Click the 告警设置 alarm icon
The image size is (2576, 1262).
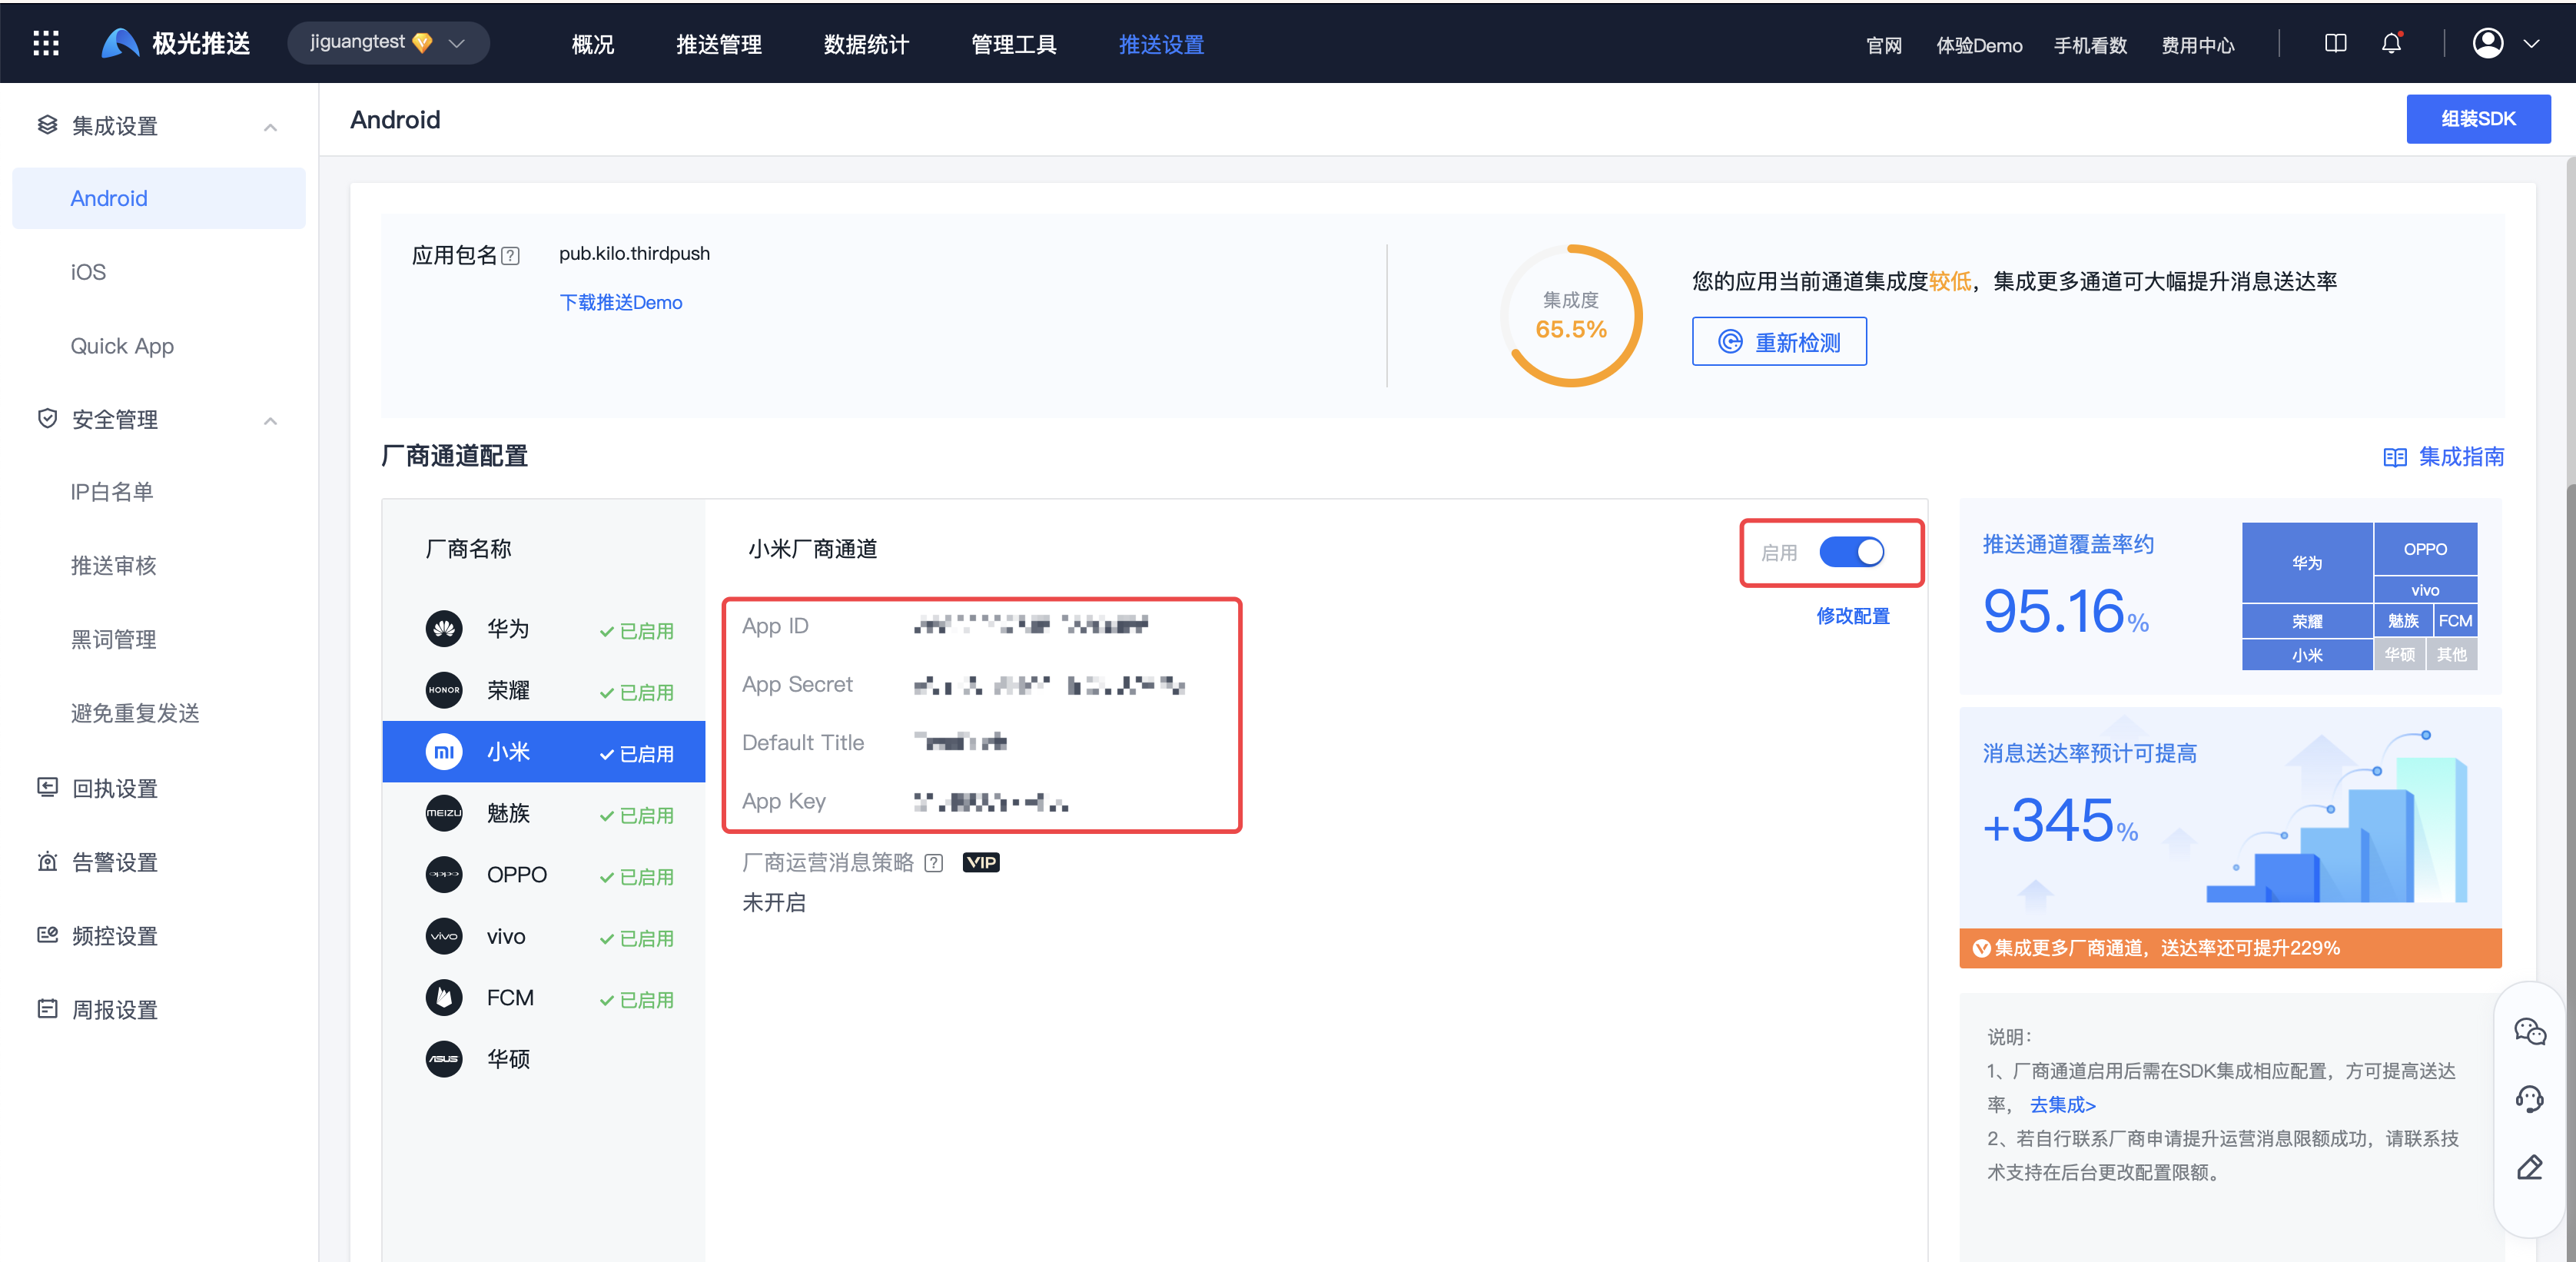tap(47, 861)
